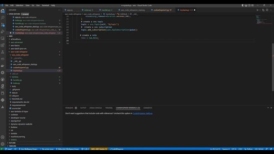The height and width of the screenshot is (154, 274).
Task: Switch to the app.py editor tab
Action: click(x=70, y=10)
